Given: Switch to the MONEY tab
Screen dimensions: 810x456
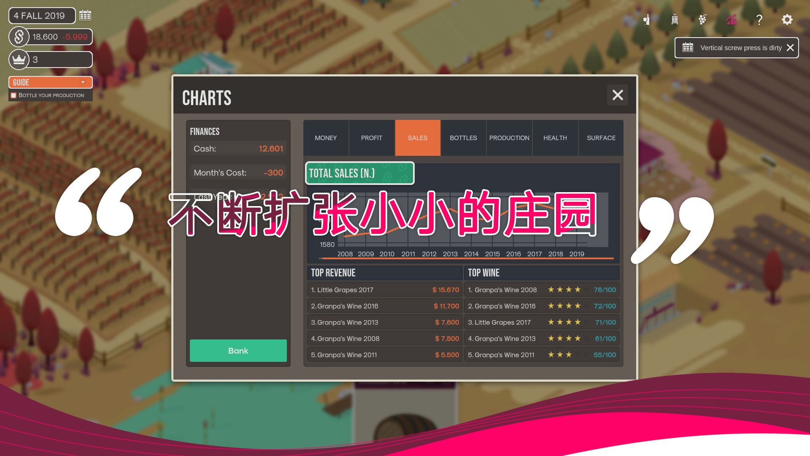Looking at the screenshot, I should point(325,138).
